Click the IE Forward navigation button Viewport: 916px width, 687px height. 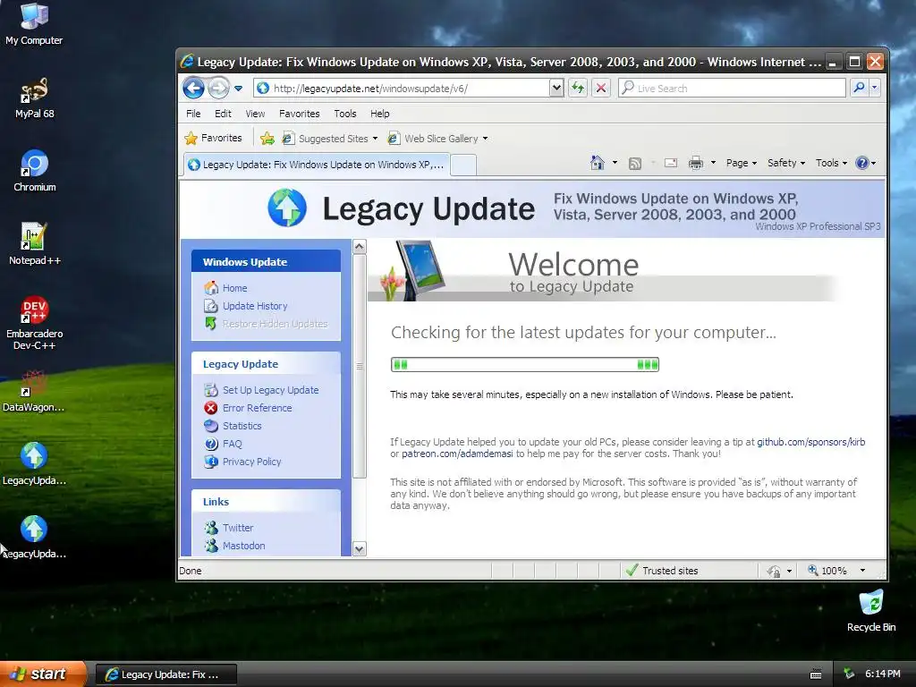click(218, 89)
